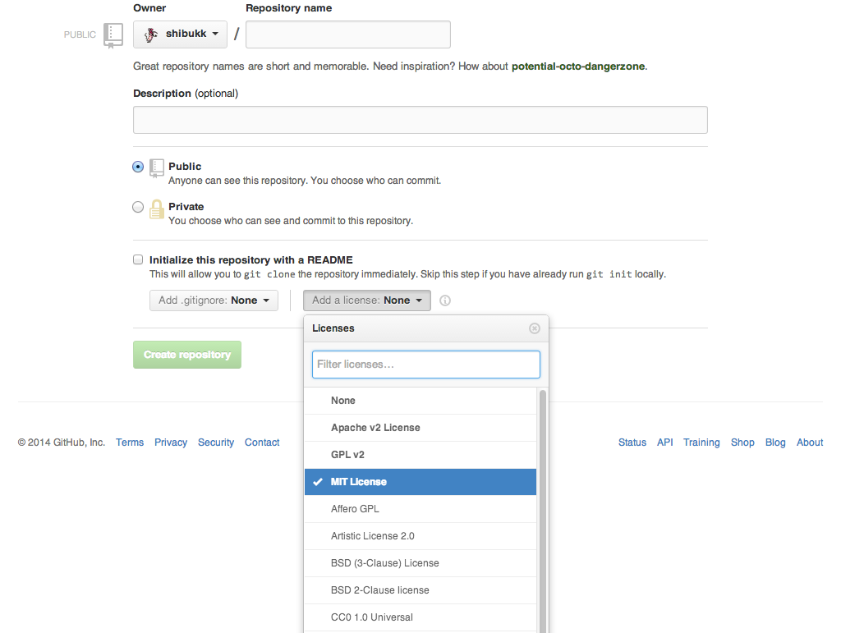Choose Affero GPL license
This screenshot has width=841, height=633.
(420, 509)
